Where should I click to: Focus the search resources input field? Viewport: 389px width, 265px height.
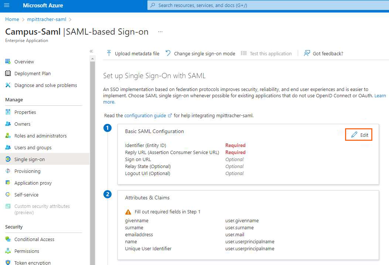pyautogui.click(x=268, y=5)
